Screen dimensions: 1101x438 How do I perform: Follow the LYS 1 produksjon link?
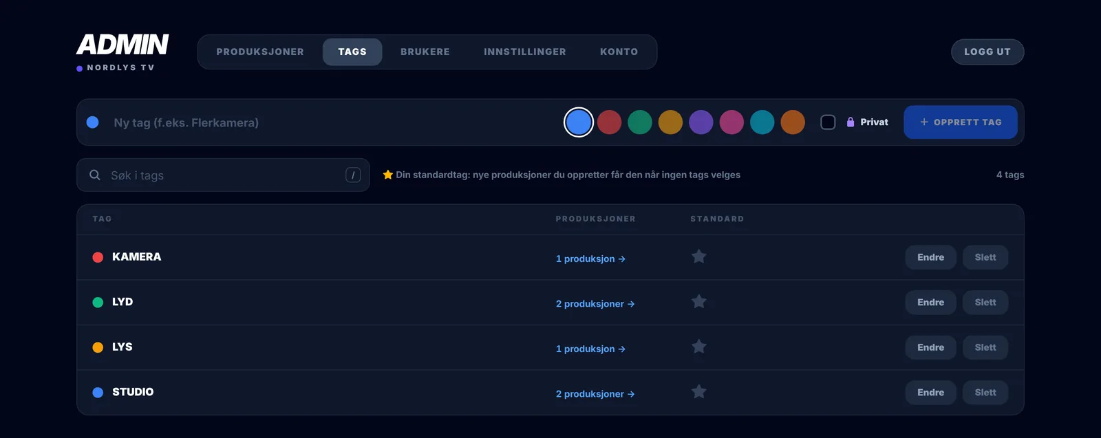[590, 349]
